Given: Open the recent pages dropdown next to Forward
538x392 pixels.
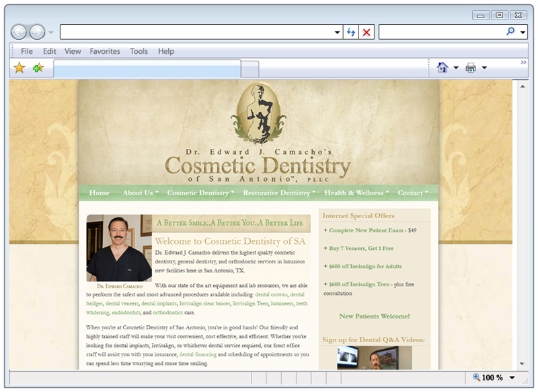Looking at the screenshot, I should pyautogui.click(x=51, y=32).
